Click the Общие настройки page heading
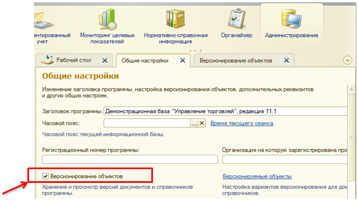Image resolution: width=358 pixels, height=201 pixels. 81,76
